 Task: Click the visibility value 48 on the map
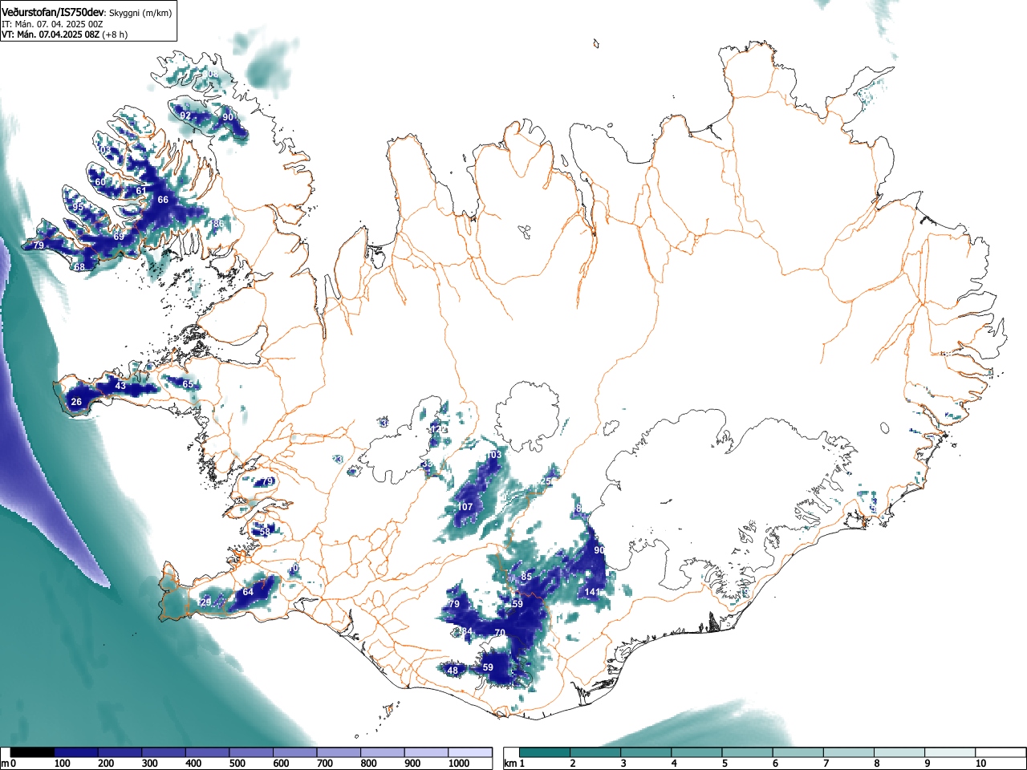[x=453, y=671]
